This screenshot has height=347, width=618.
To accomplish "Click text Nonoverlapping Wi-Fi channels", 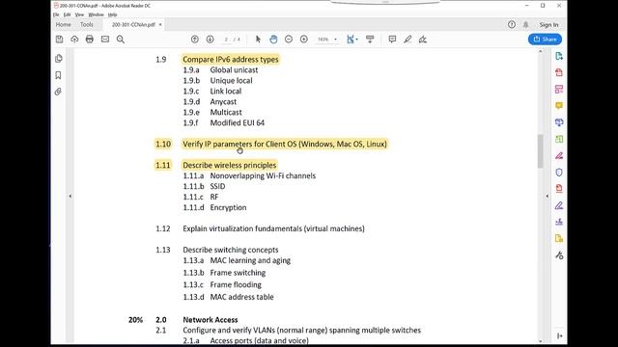I will tap(263, 175).
